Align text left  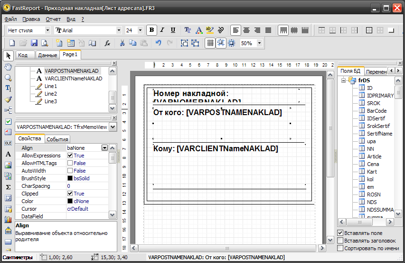235,30
